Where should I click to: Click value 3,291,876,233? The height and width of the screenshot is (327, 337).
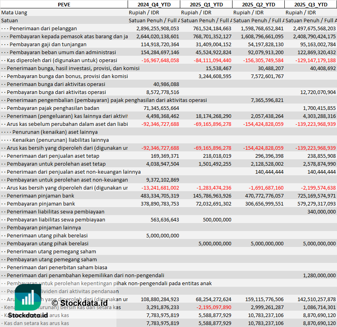pos(163,307)
